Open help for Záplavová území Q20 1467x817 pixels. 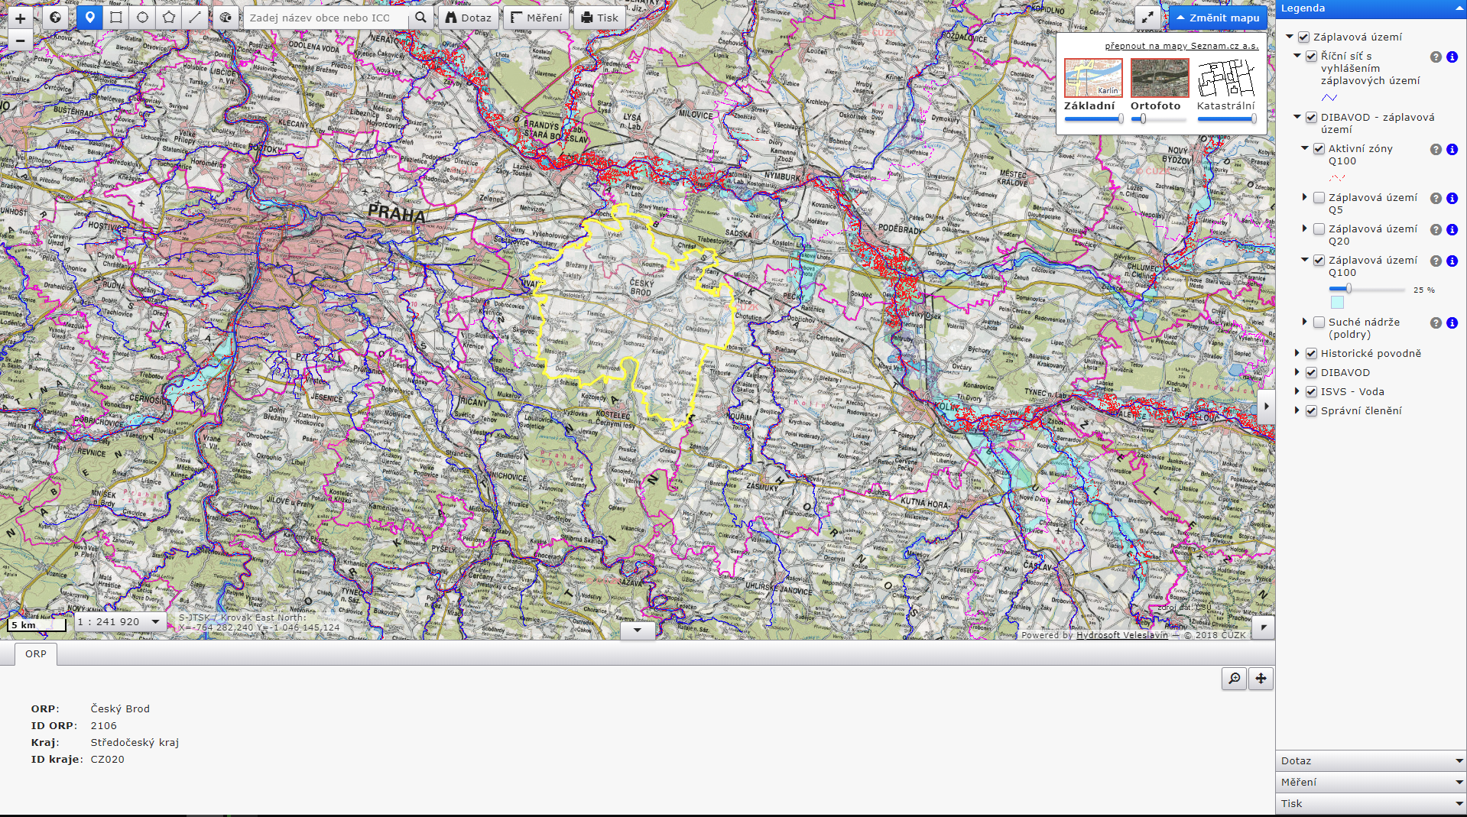(1436, 229)
